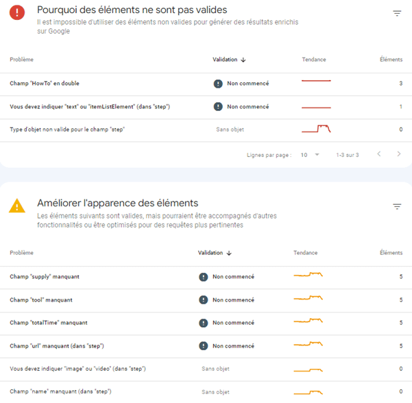This screenshot has height=403, width=412.
Task: Click trend sparkline for Type d'objet non valide
Action: point(316,129)
